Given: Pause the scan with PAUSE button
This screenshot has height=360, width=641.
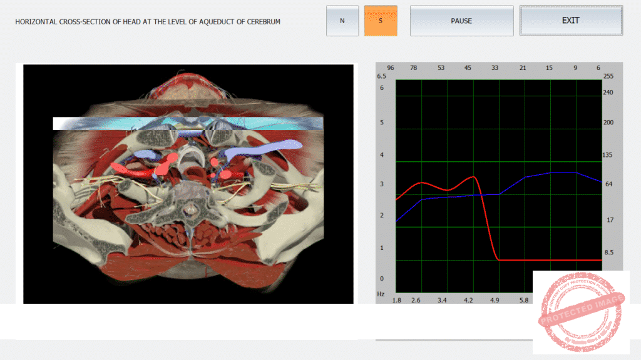Looking at the screenshot, I should (461, 21).
